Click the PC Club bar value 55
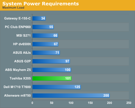Image resolution: width=135 pixels, height=108 pixels. [x=51, y=27]
